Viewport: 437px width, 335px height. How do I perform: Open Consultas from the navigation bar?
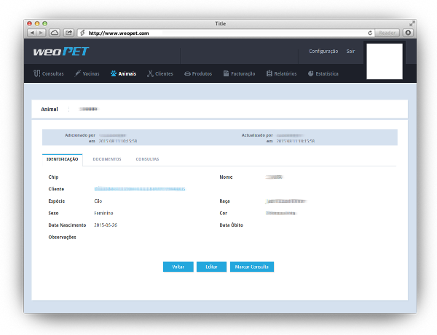click(x=49, y=73)
